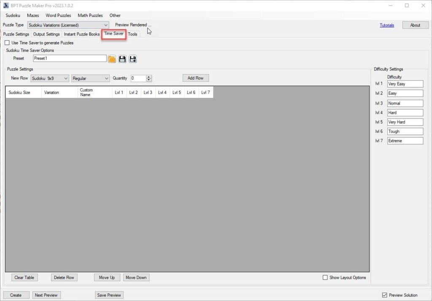Click the BPT Puzzle Maker app icon

coord(6,5)
